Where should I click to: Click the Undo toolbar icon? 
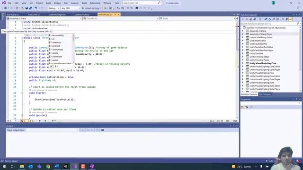(36, 8)
